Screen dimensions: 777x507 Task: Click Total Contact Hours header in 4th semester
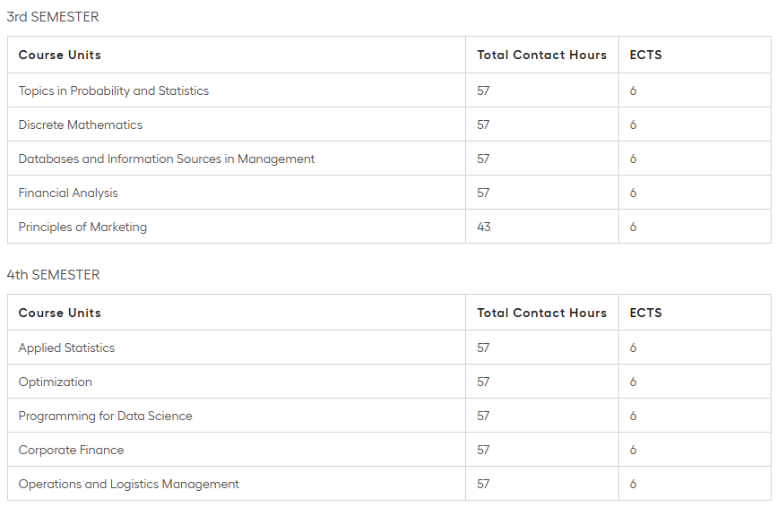(x=541, y=313)
